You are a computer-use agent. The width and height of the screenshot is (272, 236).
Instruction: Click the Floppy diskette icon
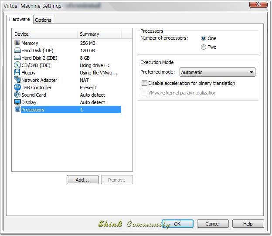[17, 72]
